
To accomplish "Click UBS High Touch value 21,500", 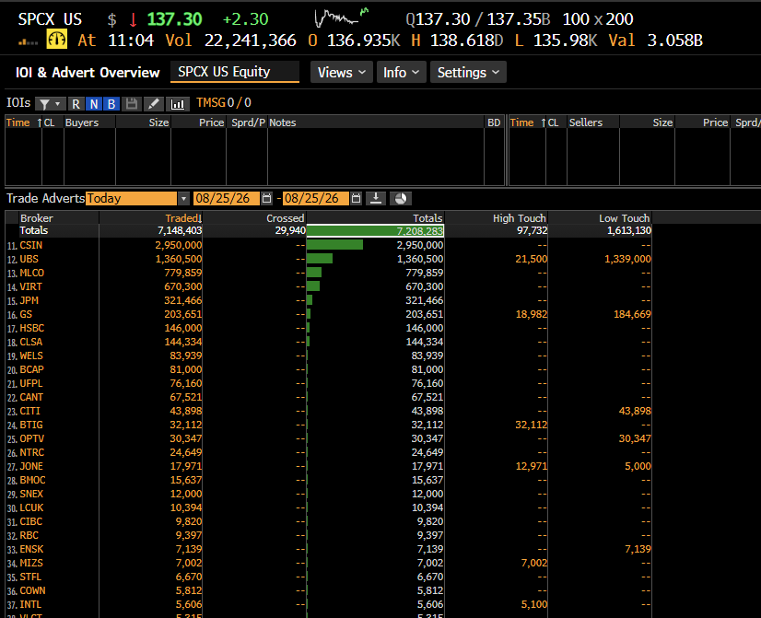I will [x=531, y=259].
